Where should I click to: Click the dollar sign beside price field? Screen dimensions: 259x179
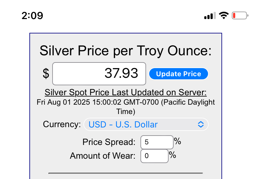coord(46,74)
